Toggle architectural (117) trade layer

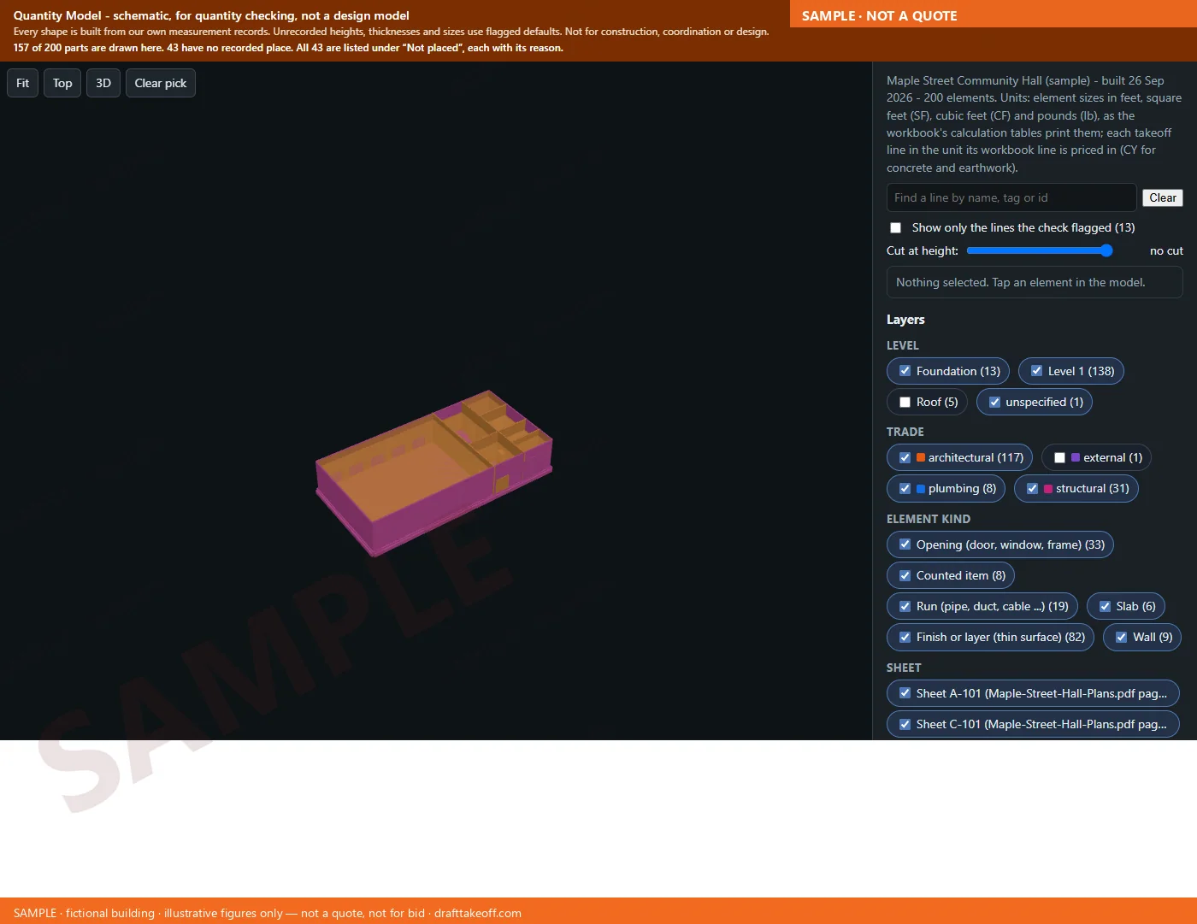coord(960,457)
